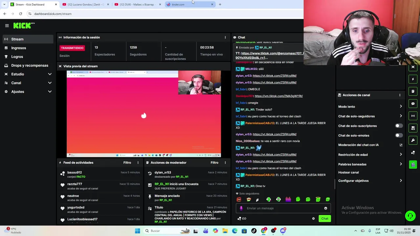
Task: Expand Configurar objetivos options
Action: pos(401,181)
